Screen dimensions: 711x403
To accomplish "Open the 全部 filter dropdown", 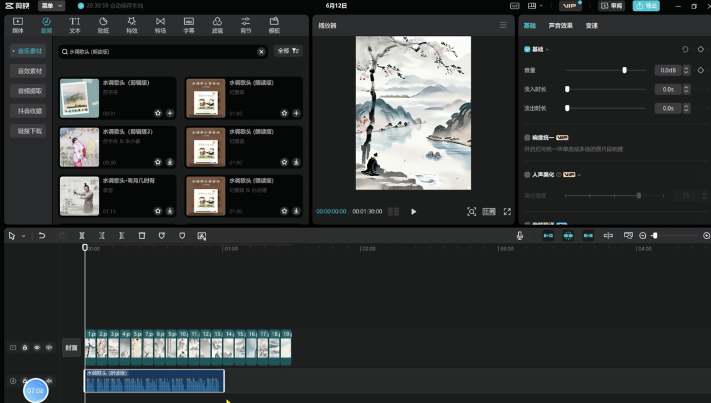I will point(288,51).
